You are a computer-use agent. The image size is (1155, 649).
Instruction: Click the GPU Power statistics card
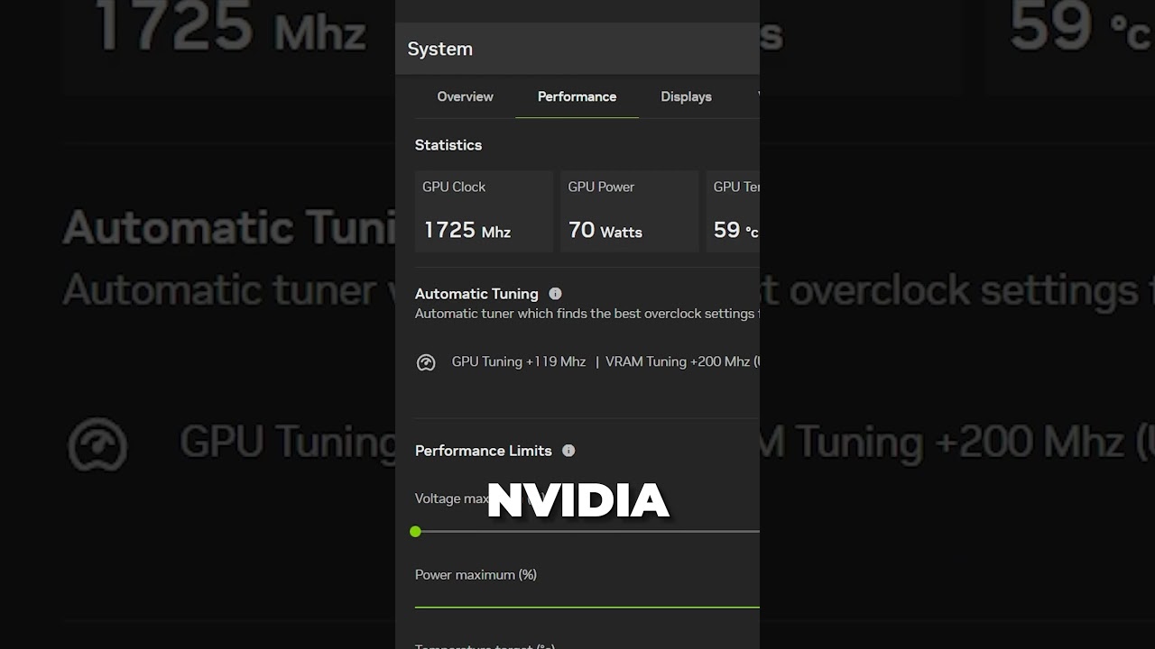tap(629, 211)
